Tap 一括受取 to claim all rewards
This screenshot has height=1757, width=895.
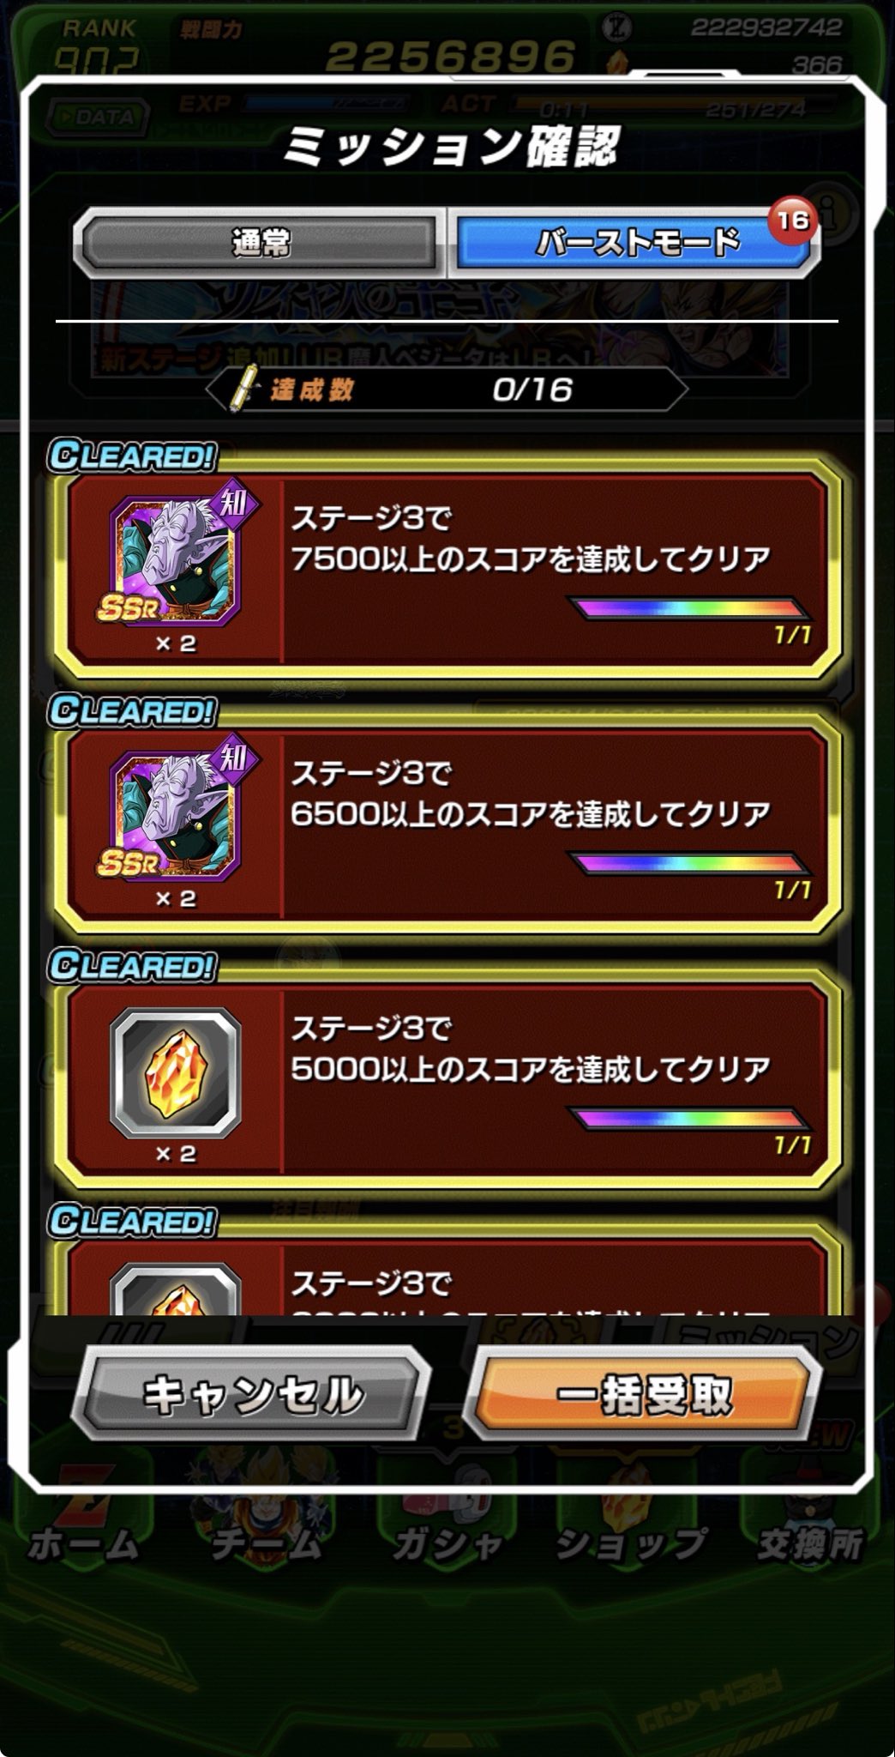(x=643, y=1394)
